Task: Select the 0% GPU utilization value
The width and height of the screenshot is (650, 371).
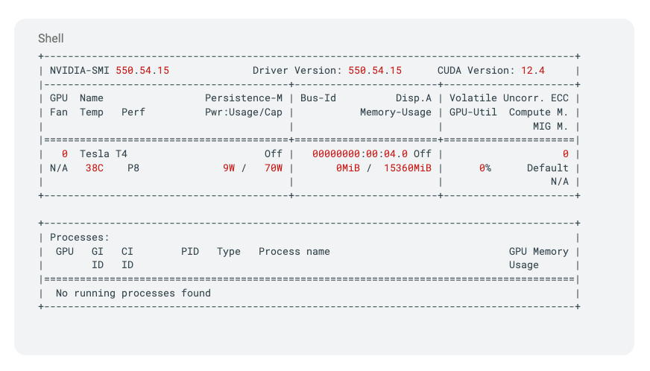Action: click(x=485, y=168)
